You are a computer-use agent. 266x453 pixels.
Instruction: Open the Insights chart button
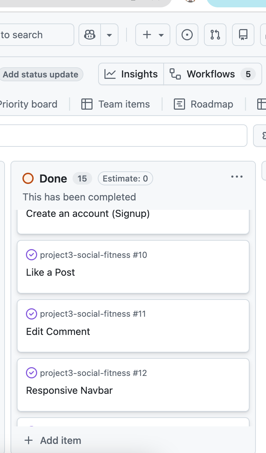131,74
